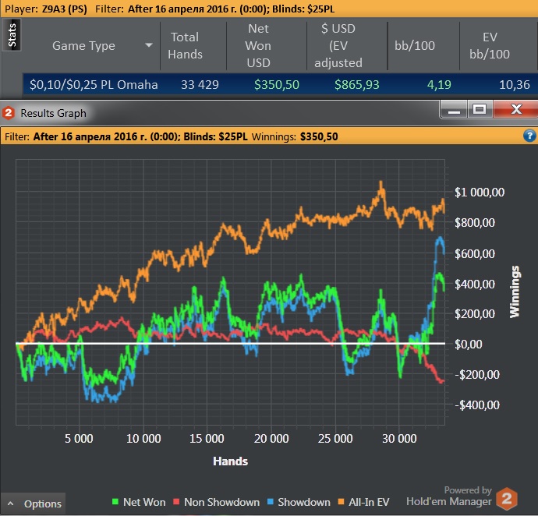Click the 33 429 total hands cell
538x516 pixels.
click(200, 84)
